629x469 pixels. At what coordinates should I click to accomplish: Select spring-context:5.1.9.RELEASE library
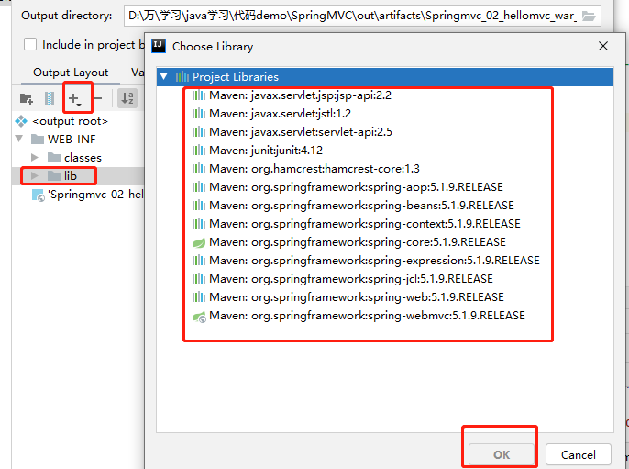365,224
